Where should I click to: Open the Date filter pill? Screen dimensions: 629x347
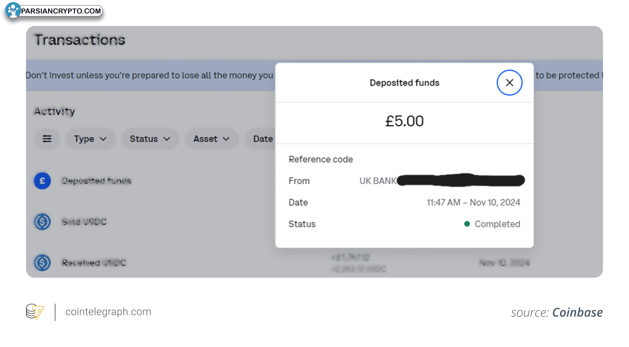(260, 139)
